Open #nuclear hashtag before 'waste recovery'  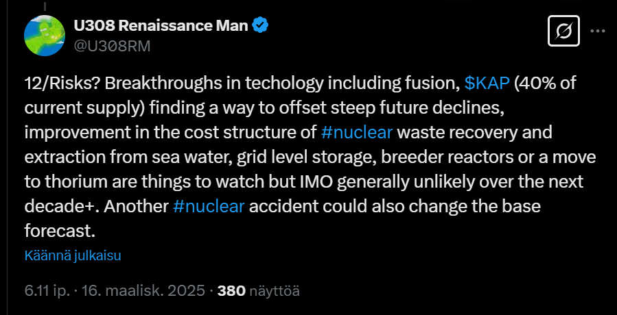[357, 133]
